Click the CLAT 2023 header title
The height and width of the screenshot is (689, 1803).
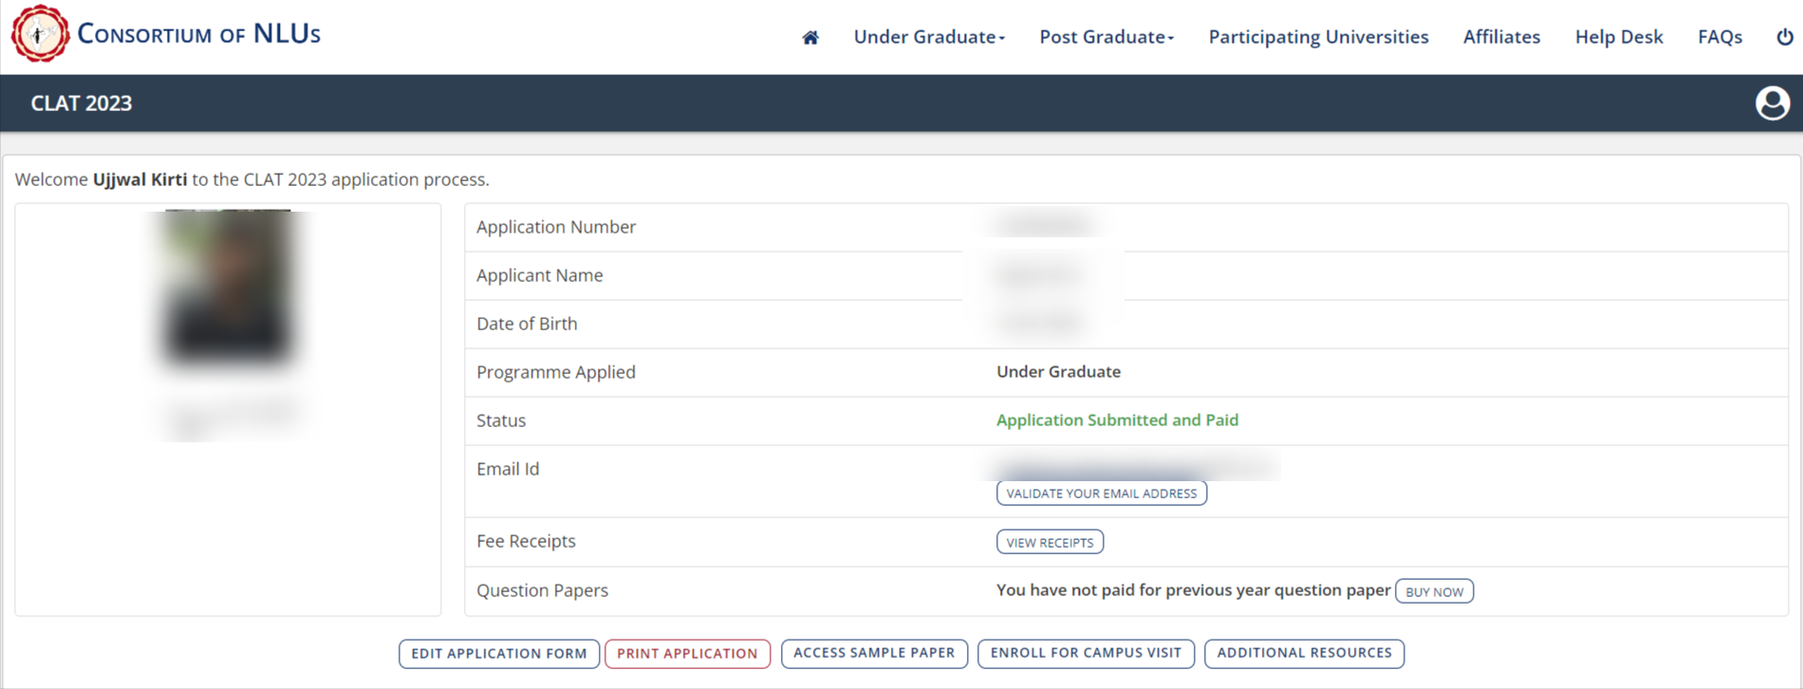pos(82,103)
